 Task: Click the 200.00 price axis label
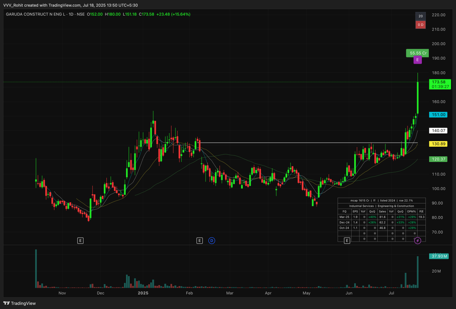point(438,44)
